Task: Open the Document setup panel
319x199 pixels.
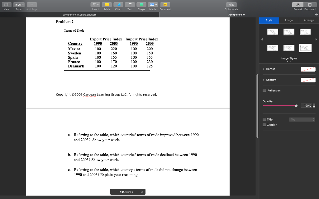Action: [x=310, y=4]
